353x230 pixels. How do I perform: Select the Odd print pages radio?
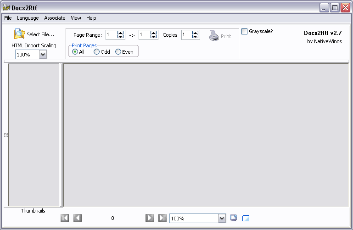[x=96, y=52]
